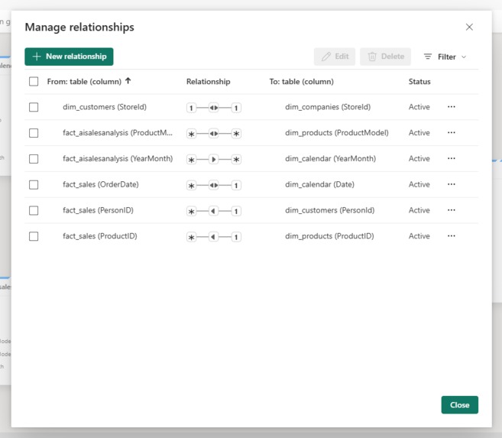This screenshot has width=502, height=438.
Task: Click the one-to-one relationship icon for StoreId
Action: point(214,108)
